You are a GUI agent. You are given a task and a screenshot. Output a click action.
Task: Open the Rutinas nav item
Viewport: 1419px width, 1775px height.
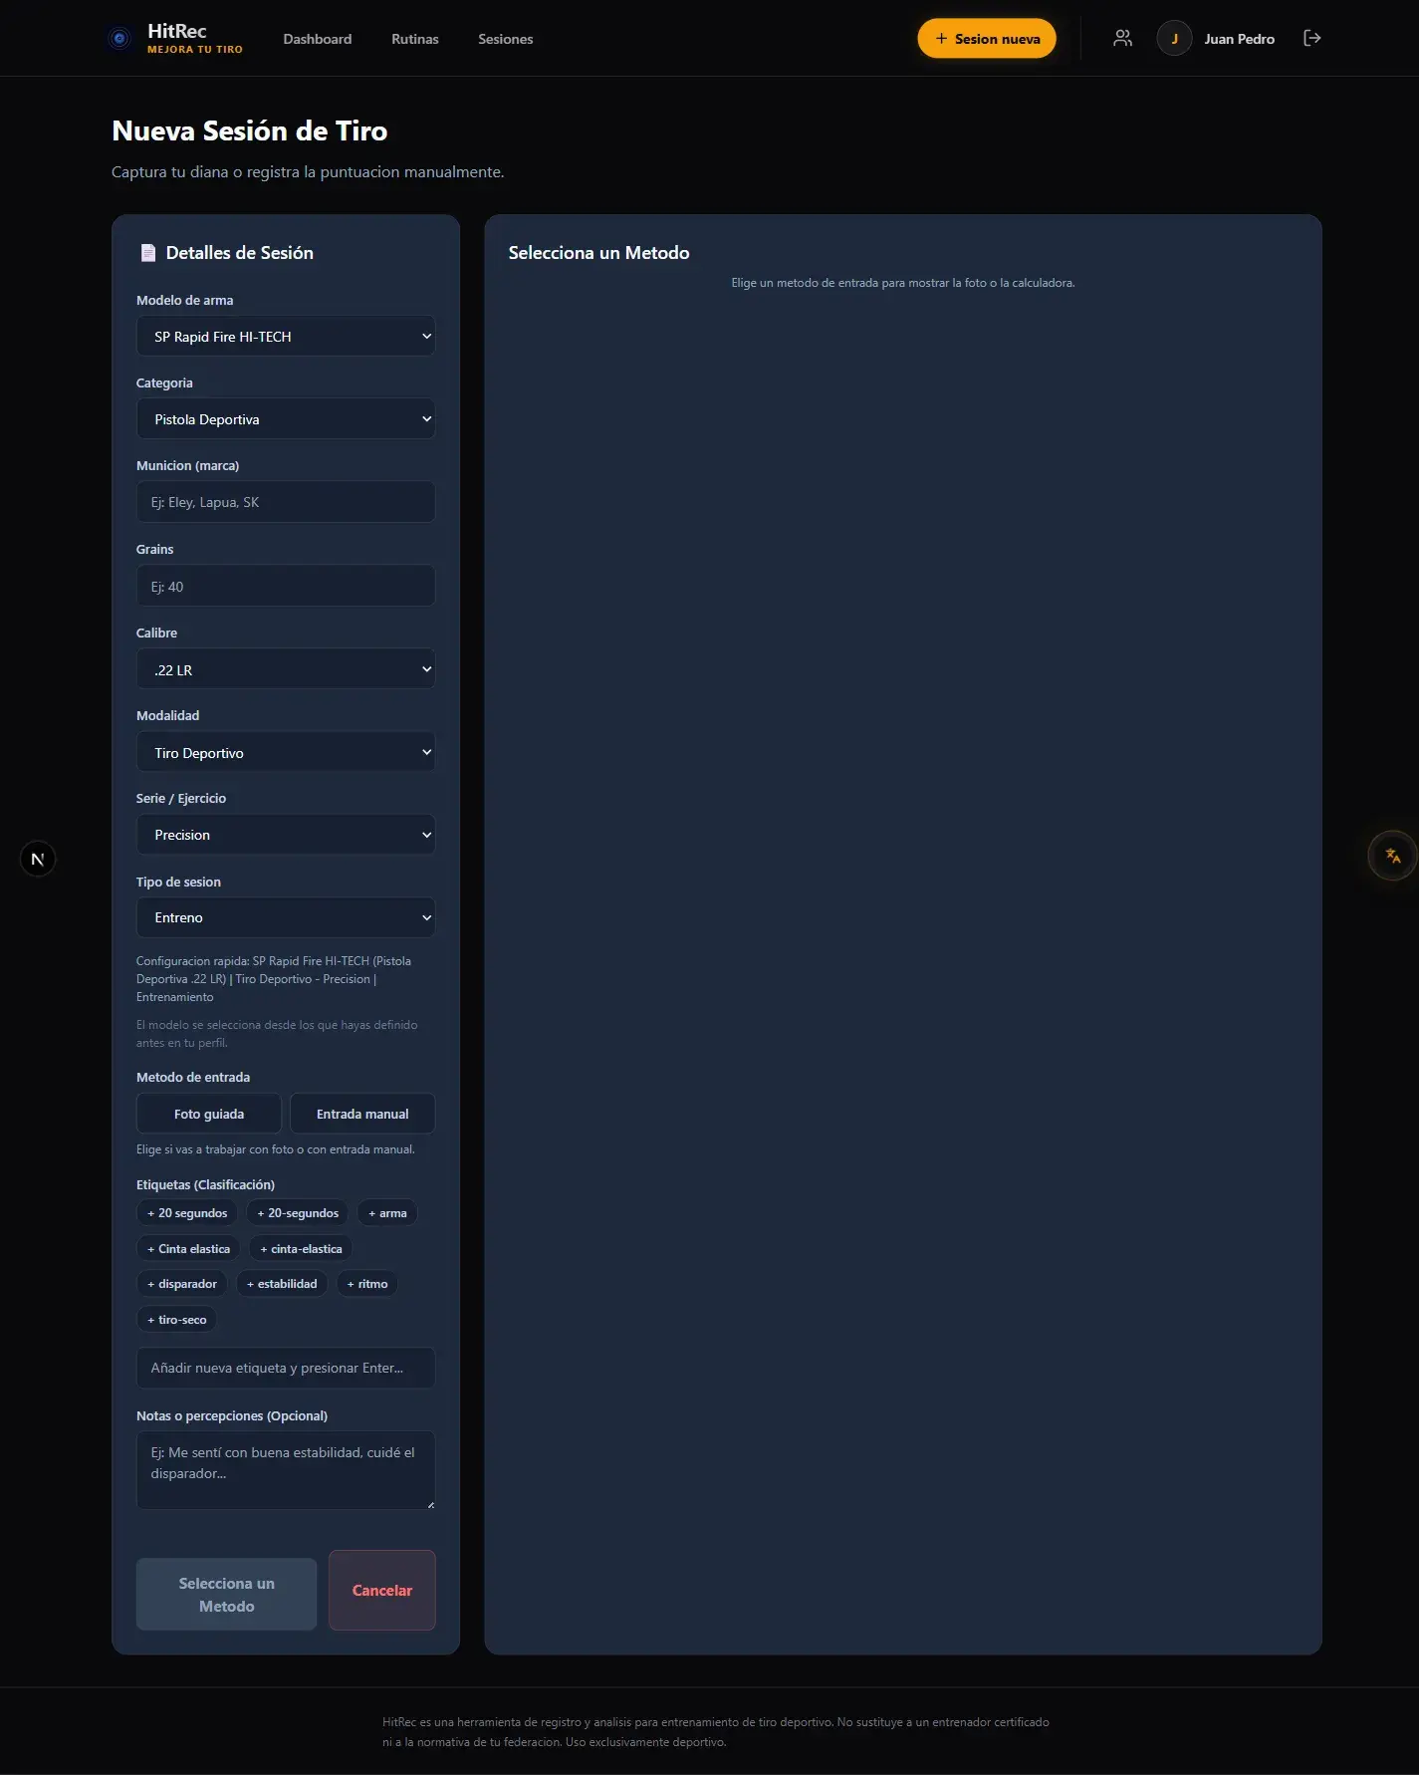(415, 39)
